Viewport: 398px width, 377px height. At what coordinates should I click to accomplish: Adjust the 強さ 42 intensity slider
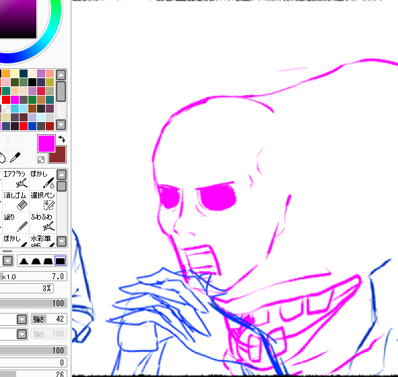(x=49, y=319)
